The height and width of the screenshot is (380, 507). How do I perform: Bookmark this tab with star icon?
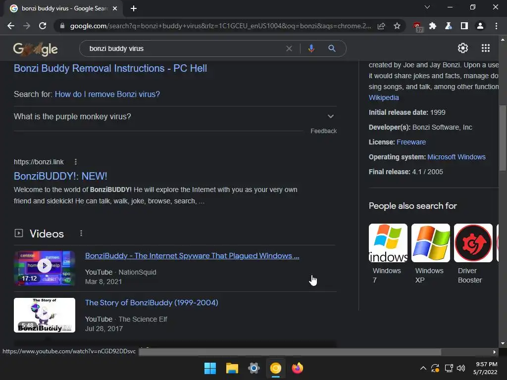397,26
